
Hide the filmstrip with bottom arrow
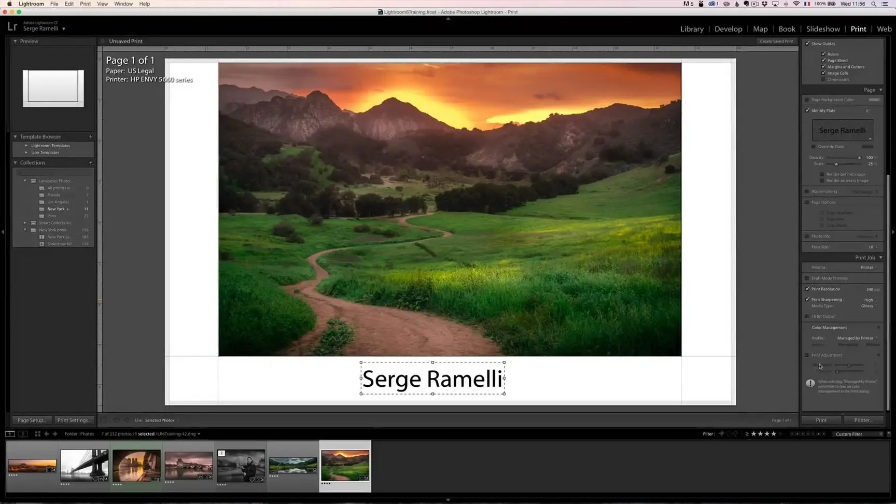448,500
